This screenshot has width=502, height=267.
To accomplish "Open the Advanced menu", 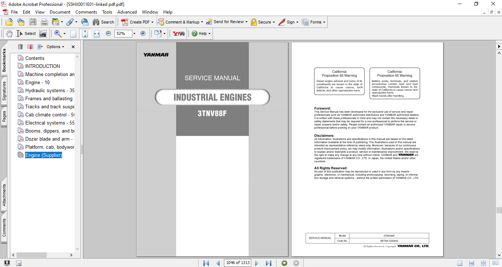I will (127, 12).
